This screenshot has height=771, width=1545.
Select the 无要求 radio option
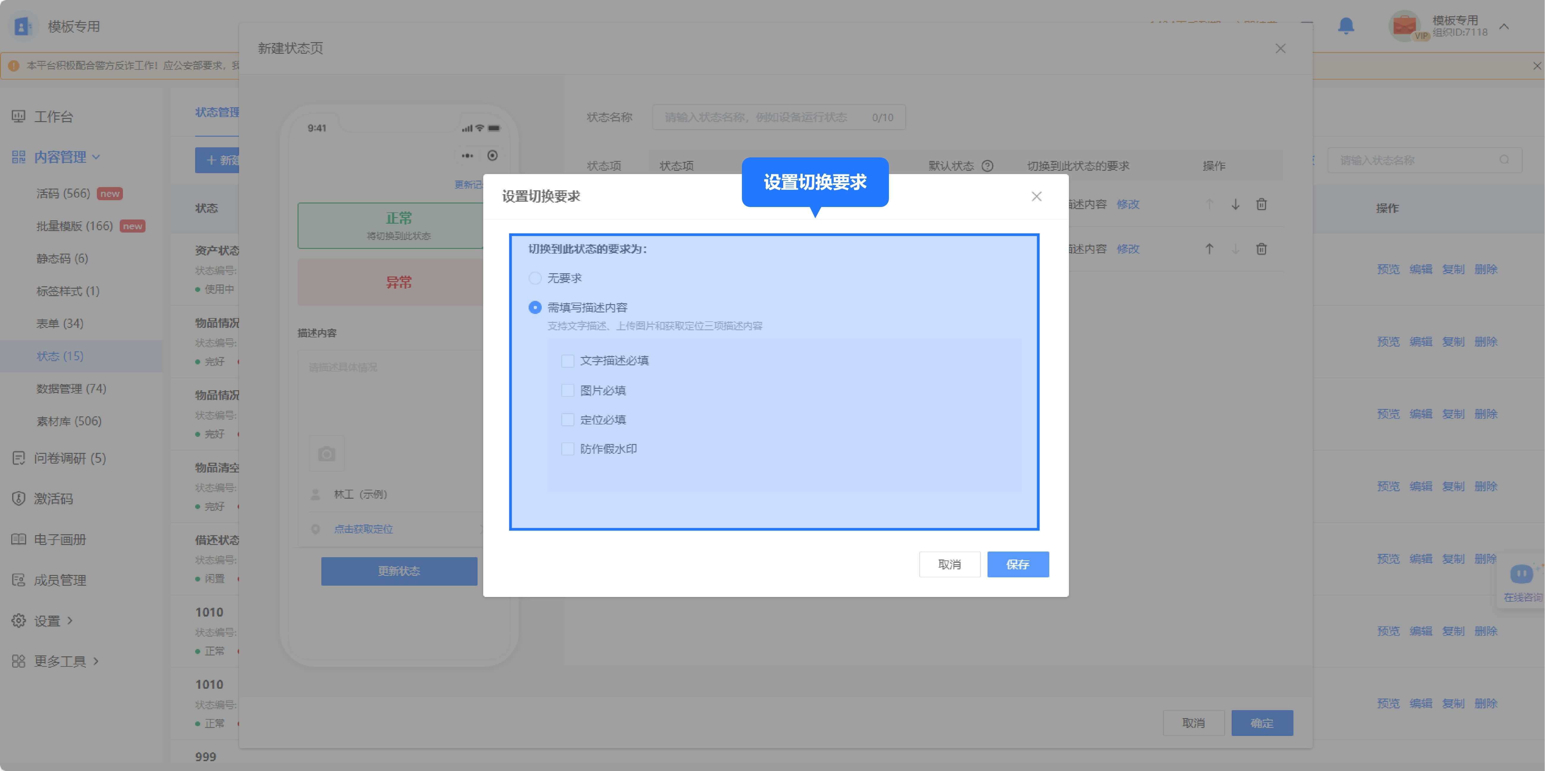(x=535, y=278)
